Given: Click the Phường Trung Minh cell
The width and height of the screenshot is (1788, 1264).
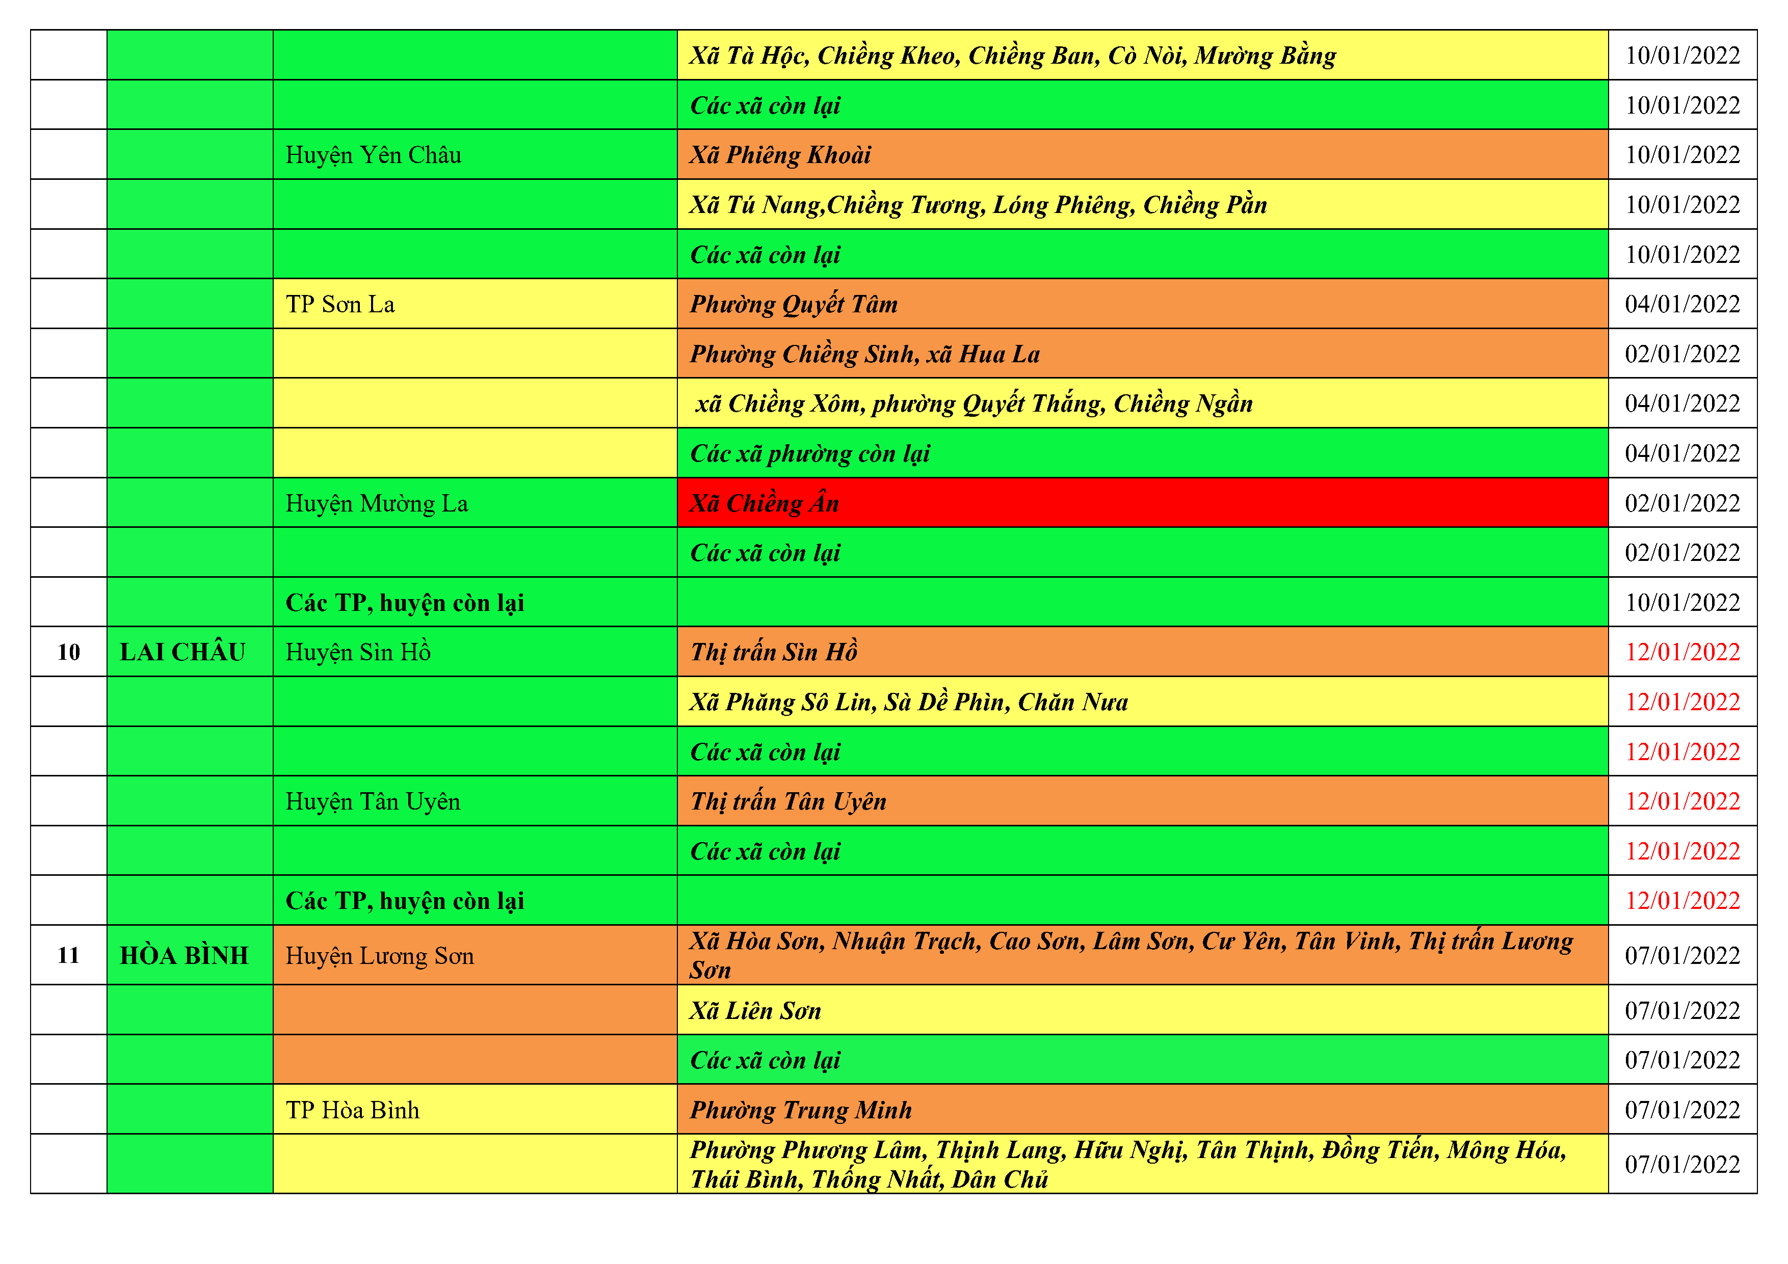Looking at the screenshot, I should tap(1142, 1109).
